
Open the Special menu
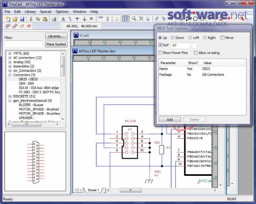(x=46, y=11)
